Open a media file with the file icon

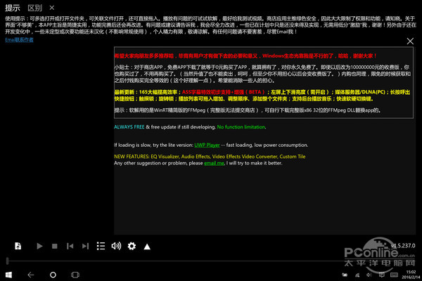tap(18, 246)
